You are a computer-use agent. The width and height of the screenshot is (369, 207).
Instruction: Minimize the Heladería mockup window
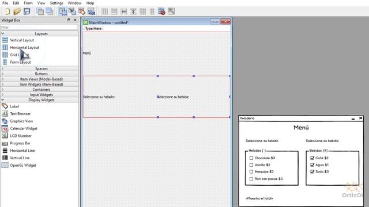pyautogui.click(x=353, y=118)
